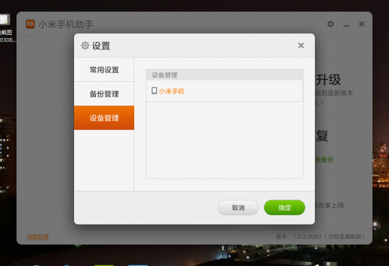Click the 未备份 status text

324,159
